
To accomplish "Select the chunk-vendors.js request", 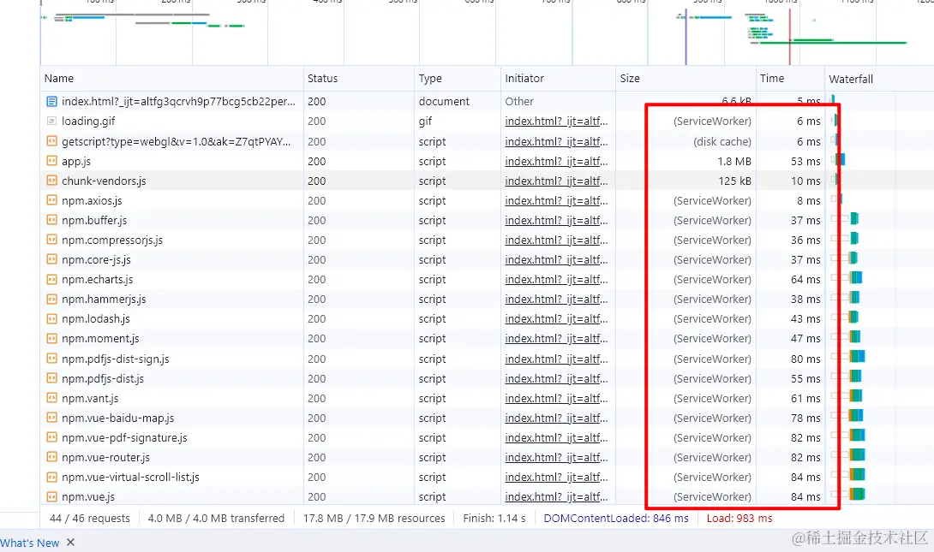I will 104,181.
